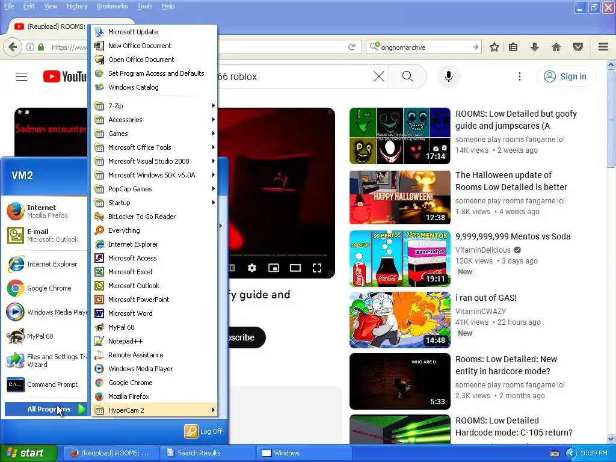This screenshot has width=616, height=462.
Task: Click longhornarchve search field
Action: 423,47
